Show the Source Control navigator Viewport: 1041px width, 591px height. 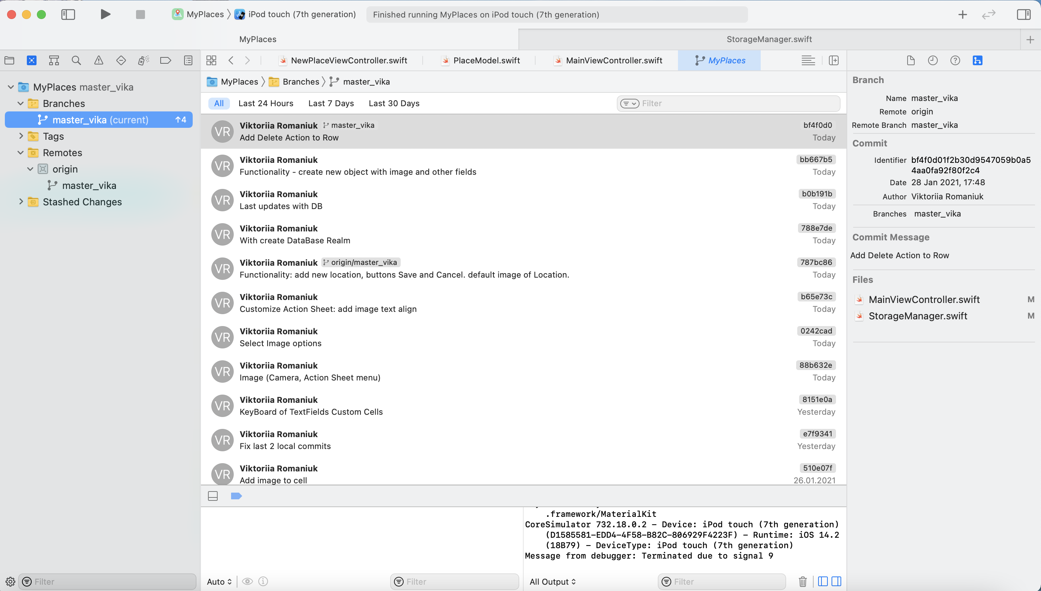click(x=32, y=60)
